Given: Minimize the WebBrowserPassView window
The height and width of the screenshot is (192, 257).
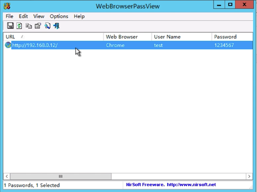Looking at the screenshot, I should (219, 5).
